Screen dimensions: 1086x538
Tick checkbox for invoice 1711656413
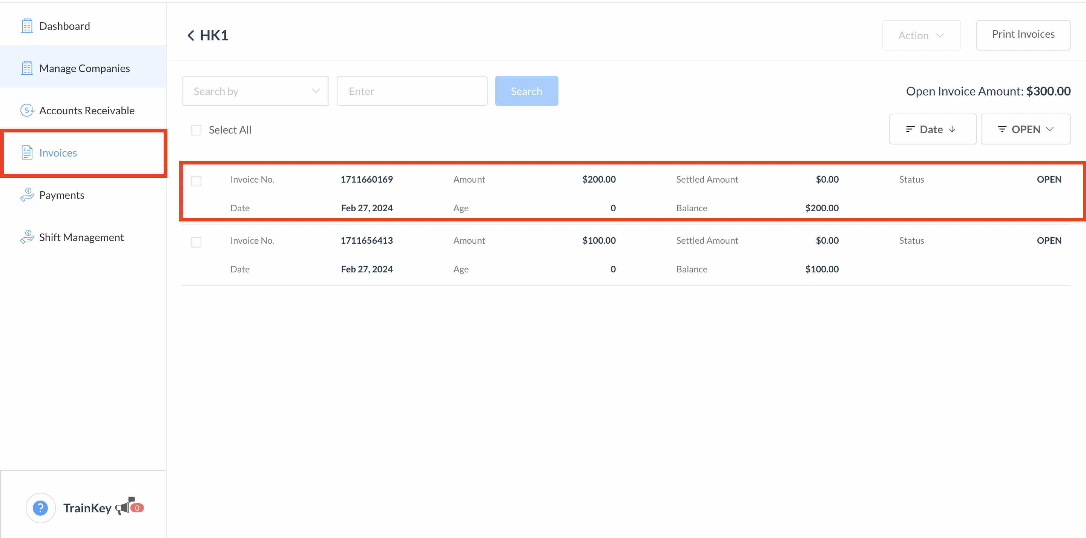(196, 242)
